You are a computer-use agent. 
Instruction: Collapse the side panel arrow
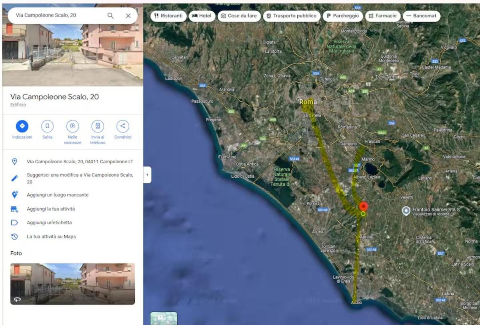[147, 175]
